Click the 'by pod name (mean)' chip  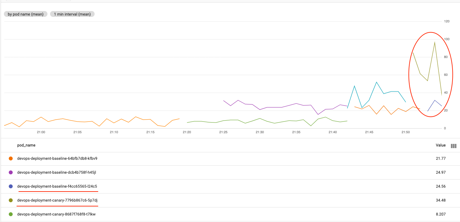[26, 14]
